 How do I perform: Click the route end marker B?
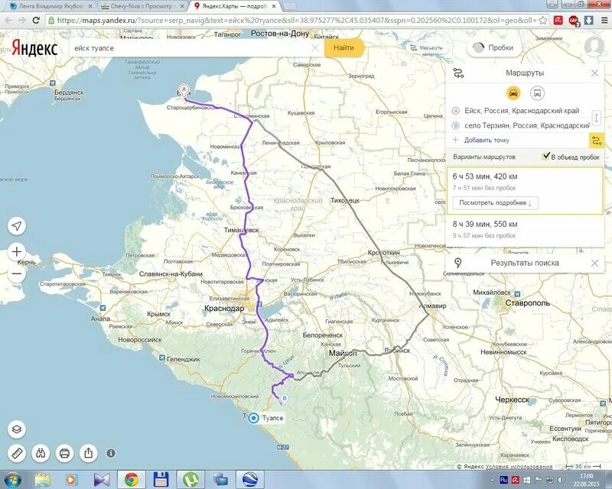(285, 400)
